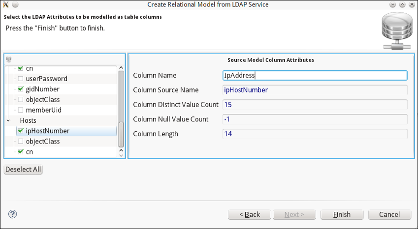Go back with the Back button
The width and height of the screenshot is (418, 229).
coord(250,215)
